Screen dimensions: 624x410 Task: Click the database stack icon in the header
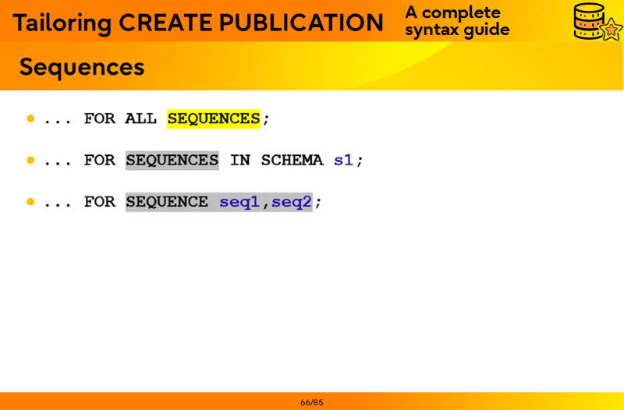(590, 19)
